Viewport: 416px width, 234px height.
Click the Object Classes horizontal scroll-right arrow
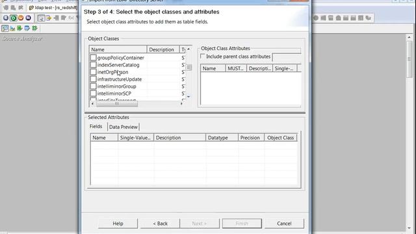point(182,104)
